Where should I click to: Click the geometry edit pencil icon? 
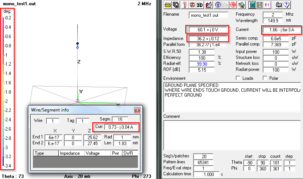click(x=209, y=5)
